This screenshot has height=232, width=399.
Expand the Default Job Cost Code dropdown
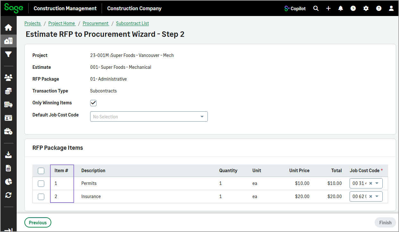pyautogui.click(x=149, y=116)
